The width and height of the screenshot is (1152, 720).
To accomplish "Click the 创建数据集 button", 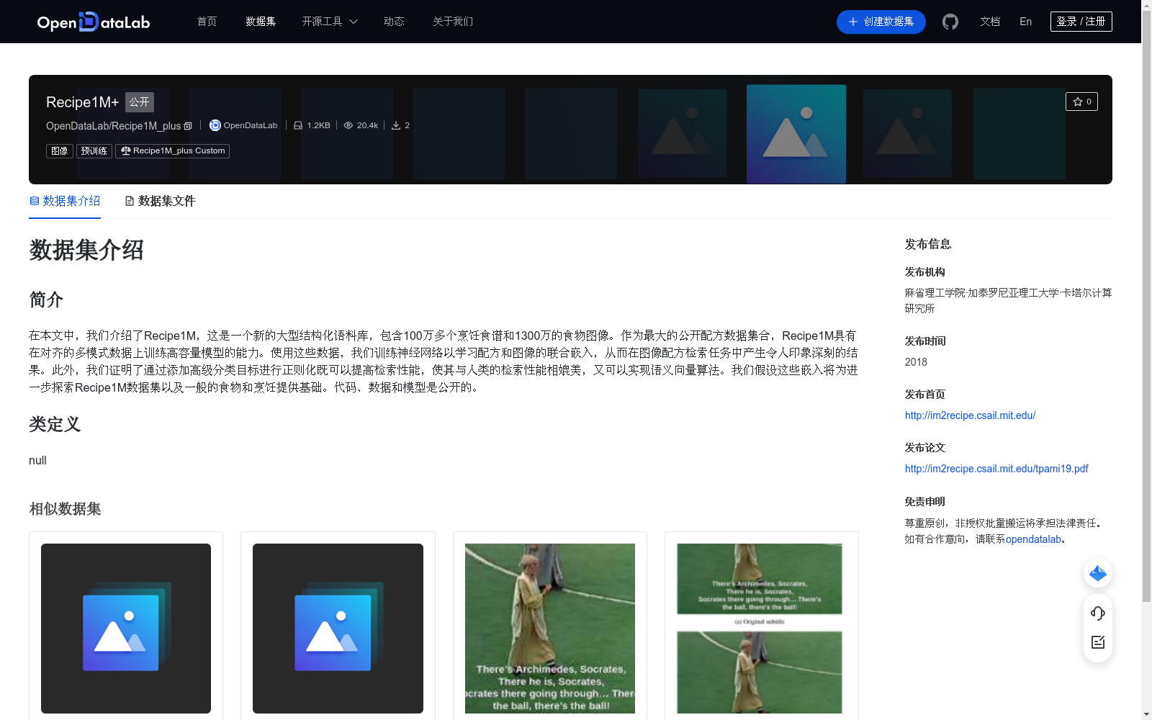I will coord(881,22).
